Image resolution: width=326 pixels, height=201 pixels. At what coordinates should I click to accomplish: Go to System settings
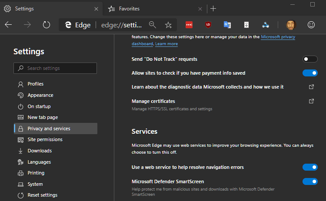click(x=55, y=184)
